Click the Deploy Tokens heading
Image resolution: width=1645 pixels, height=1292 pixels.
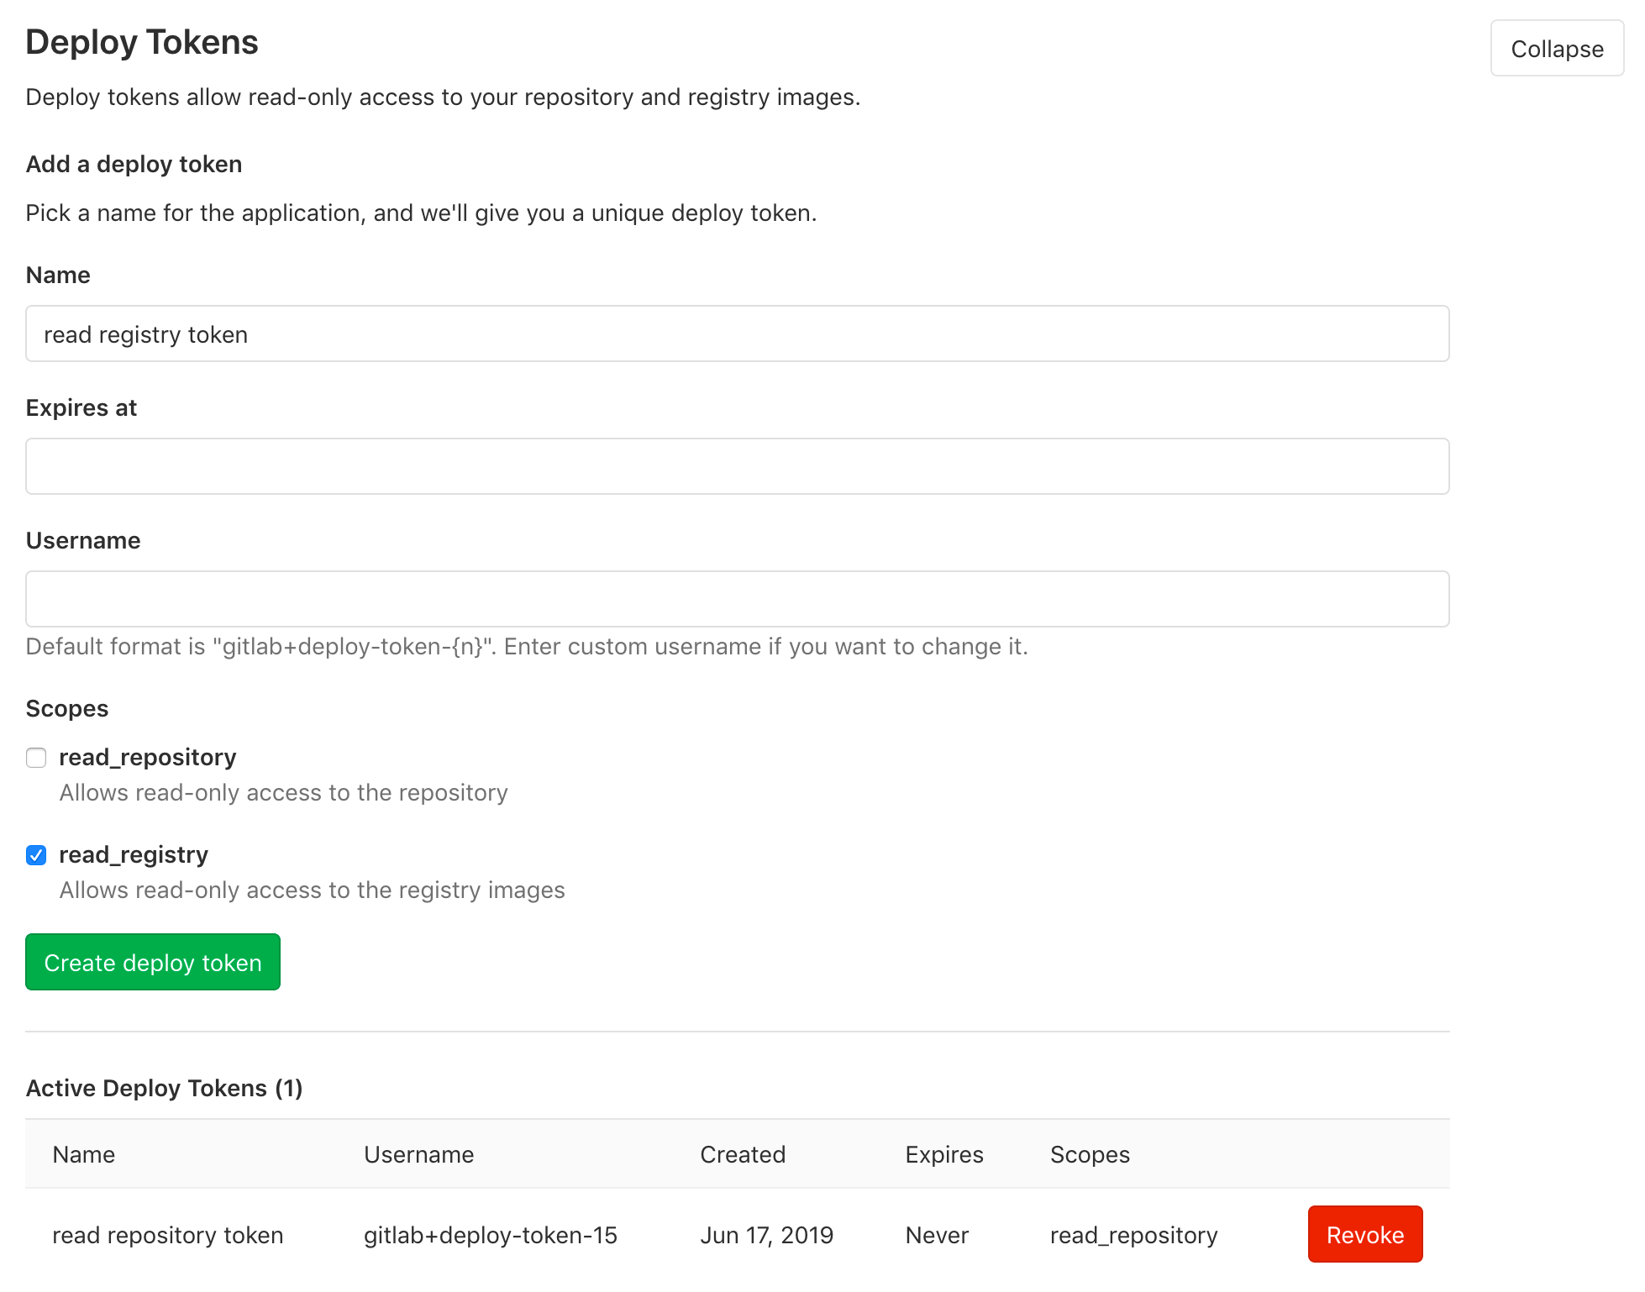pos(141,40)
